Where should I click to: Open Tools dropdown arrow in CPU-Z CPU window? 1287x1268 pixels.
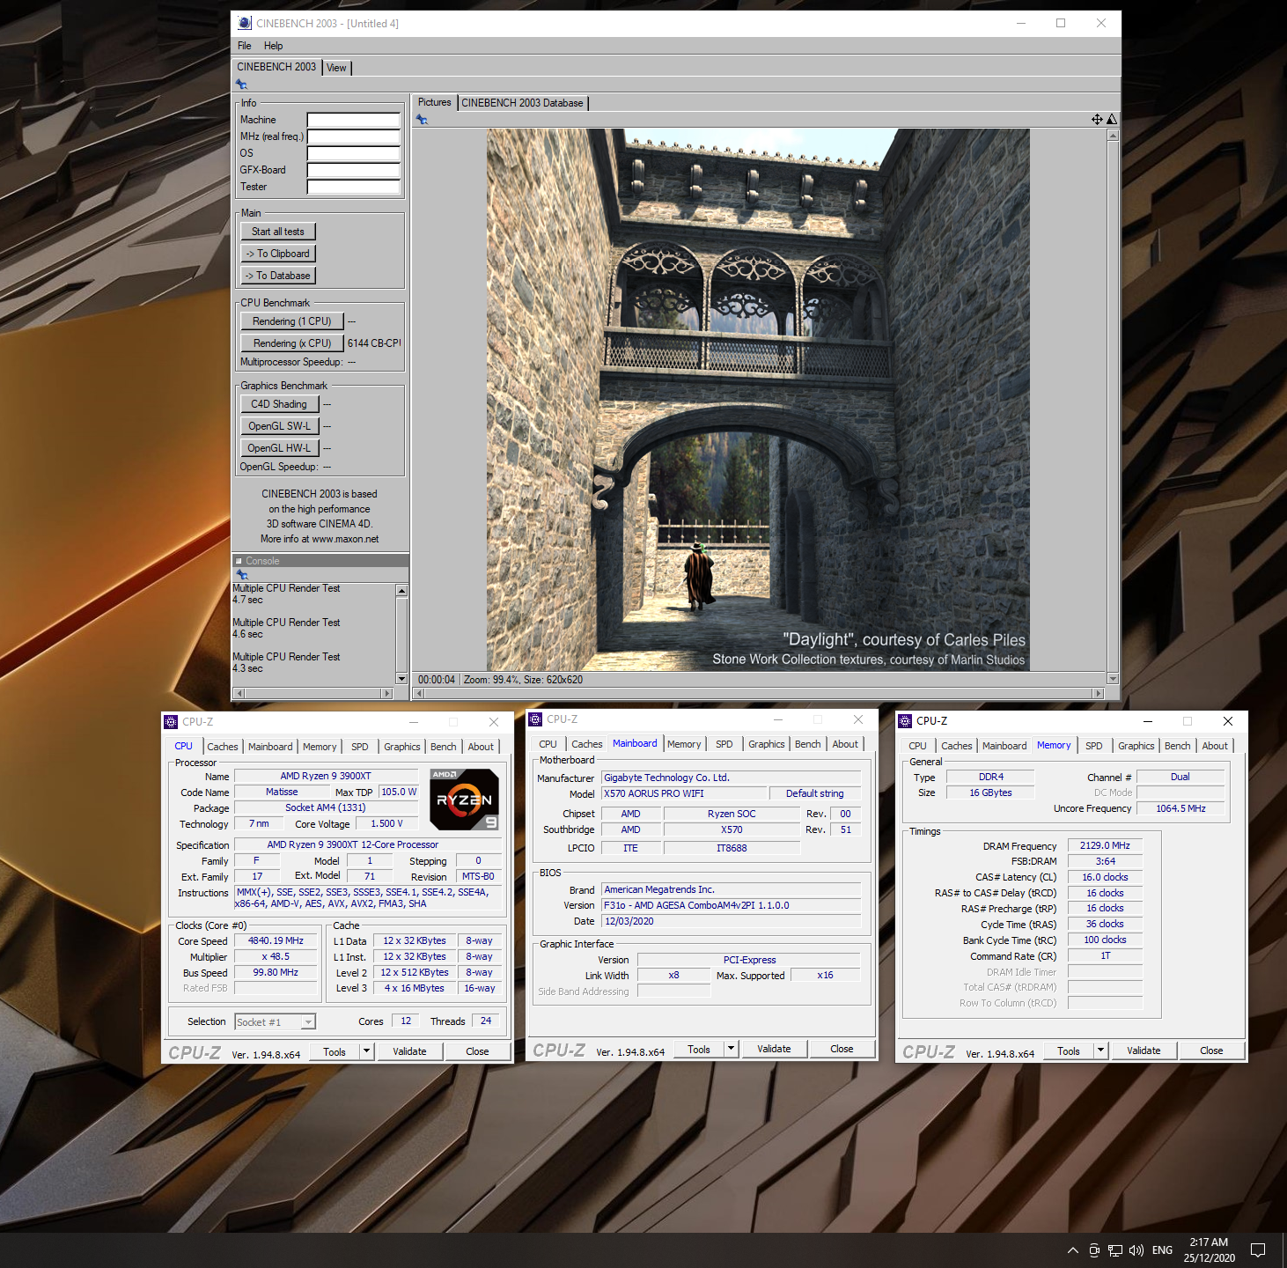pos(367,1051)
